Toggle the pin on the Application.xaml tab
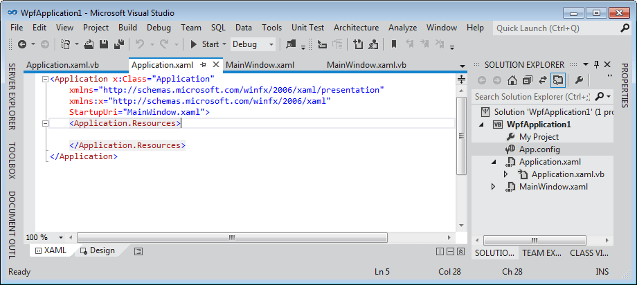This screenshot has height=285, width=637. (x=204, y=64)
